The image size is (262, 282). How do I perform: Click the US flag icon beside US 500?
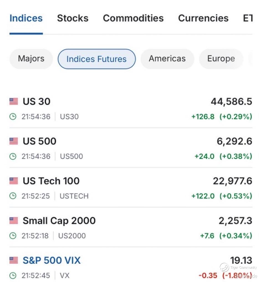tap(14, 141)
